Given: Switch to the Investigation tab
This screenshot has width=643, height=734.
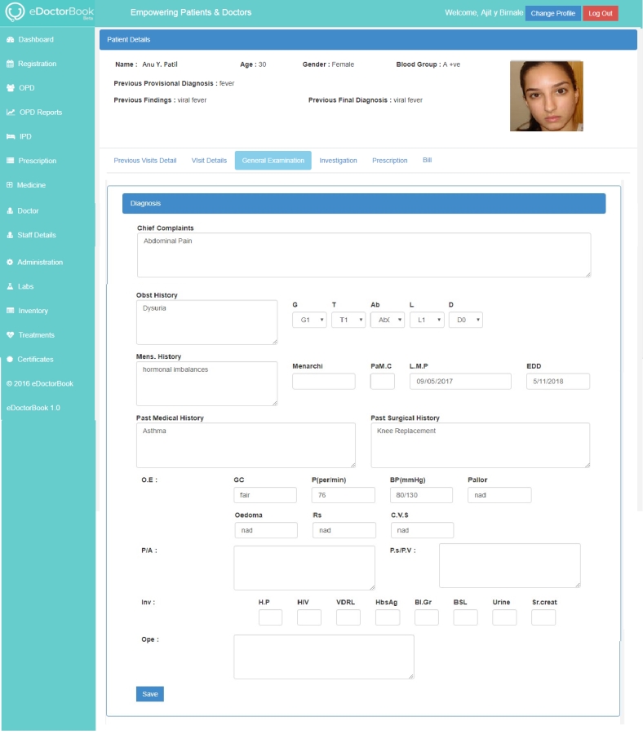Looking at the screenshot, I should (338, 161).
